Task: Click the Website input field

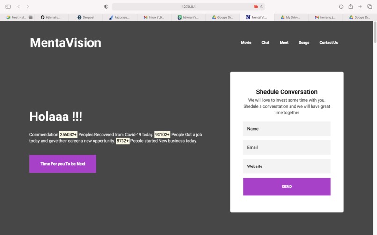Action: tap(287, 166)
